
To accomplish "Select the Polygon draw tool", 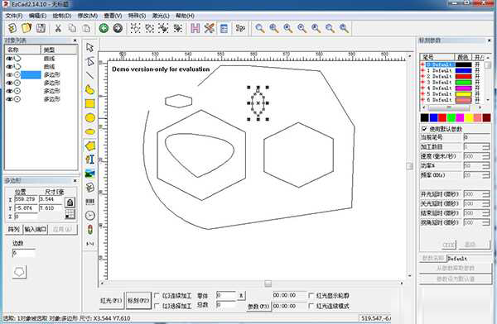I will coord(90,145).
